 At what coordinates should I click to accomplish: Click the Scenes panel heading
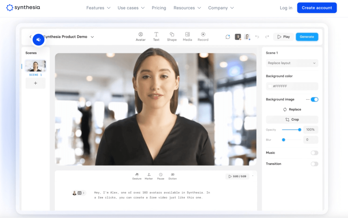[x=31, y=53]
